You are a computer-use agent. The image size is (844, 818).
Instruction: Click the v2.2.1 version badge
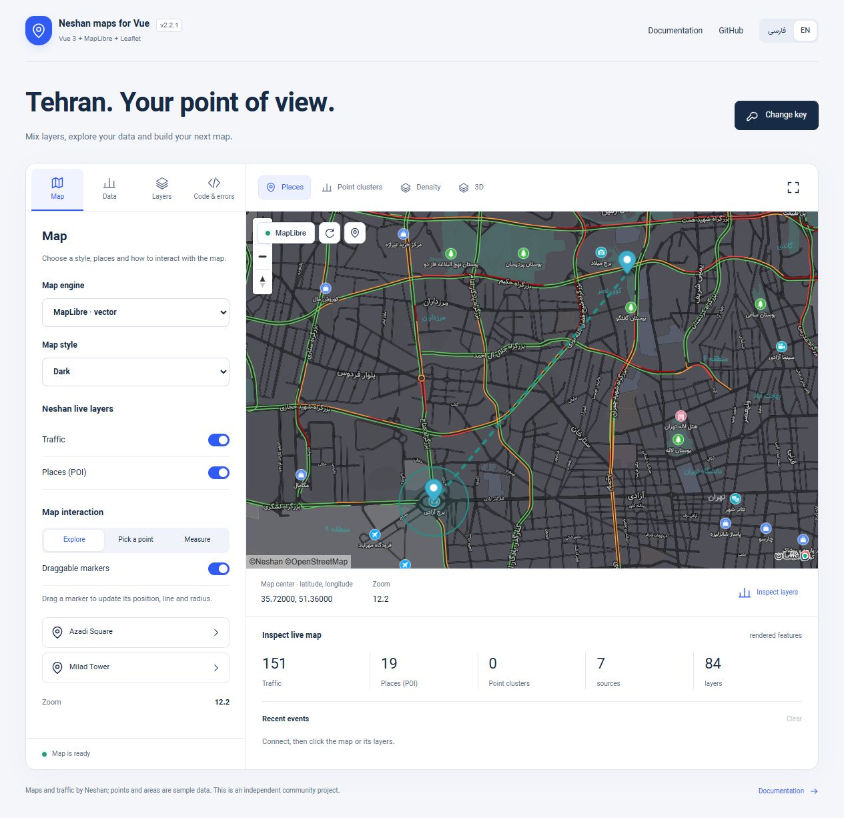[x=169, y=25]
